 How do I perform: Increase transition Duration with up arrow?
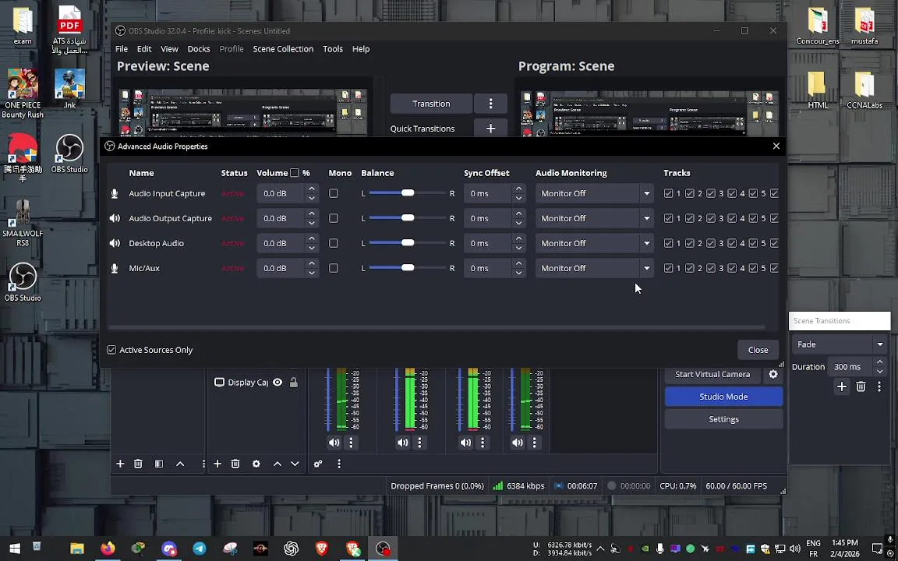coord(879,362)
